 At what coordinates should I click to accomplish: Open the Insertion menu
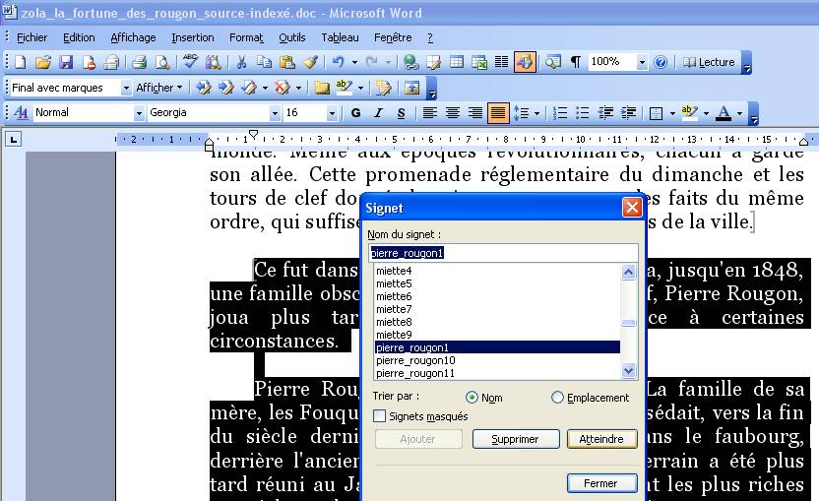(x=192, y=37)
